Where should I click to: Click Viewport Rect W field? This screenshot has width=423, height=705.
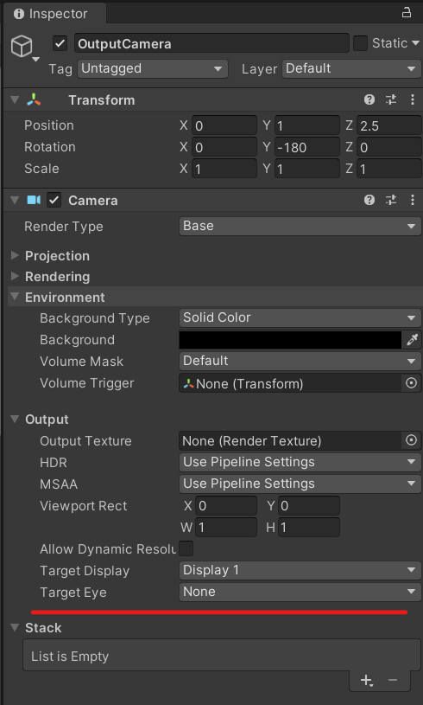click(226, 528)
